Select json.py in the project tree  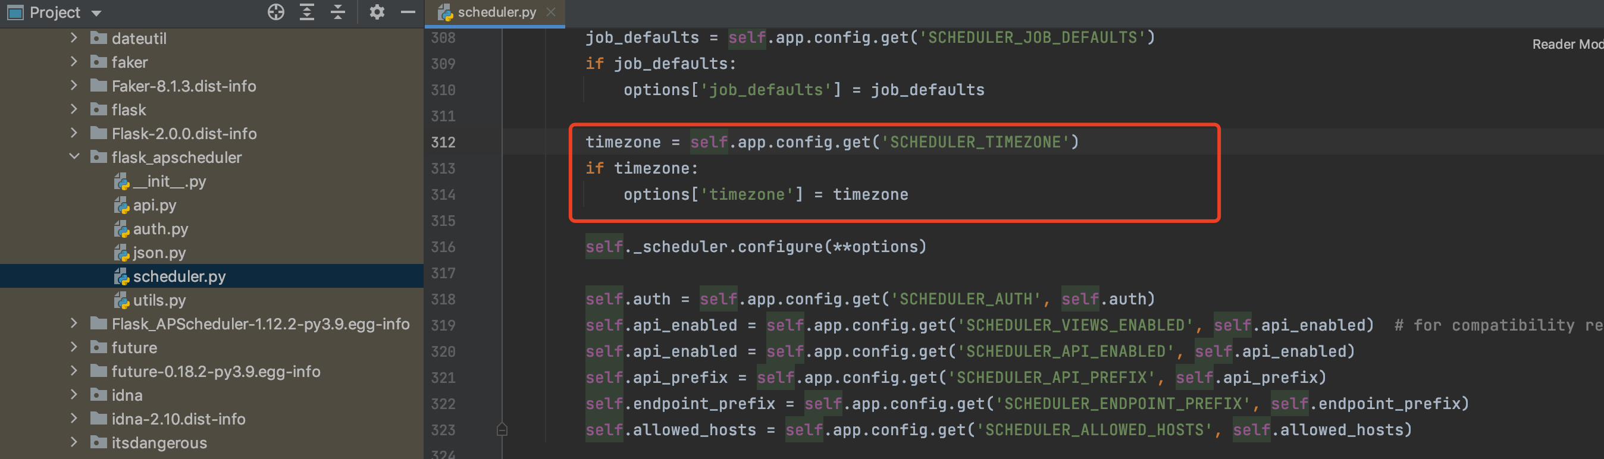pyautogui.click(x=159, y=253)
